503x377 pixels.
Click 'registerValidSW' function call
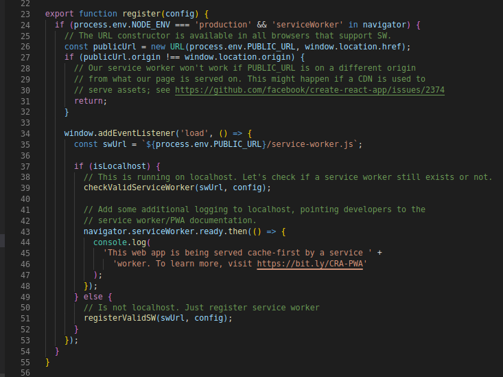click(x=119, y=318)
